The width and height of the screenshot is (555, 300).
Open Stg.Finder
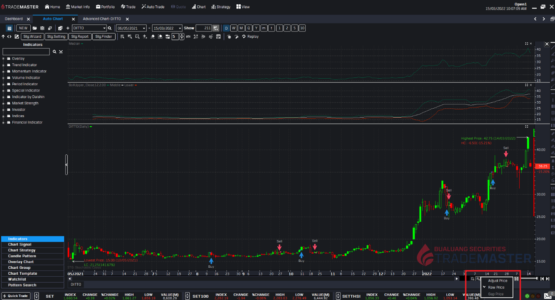104,37
